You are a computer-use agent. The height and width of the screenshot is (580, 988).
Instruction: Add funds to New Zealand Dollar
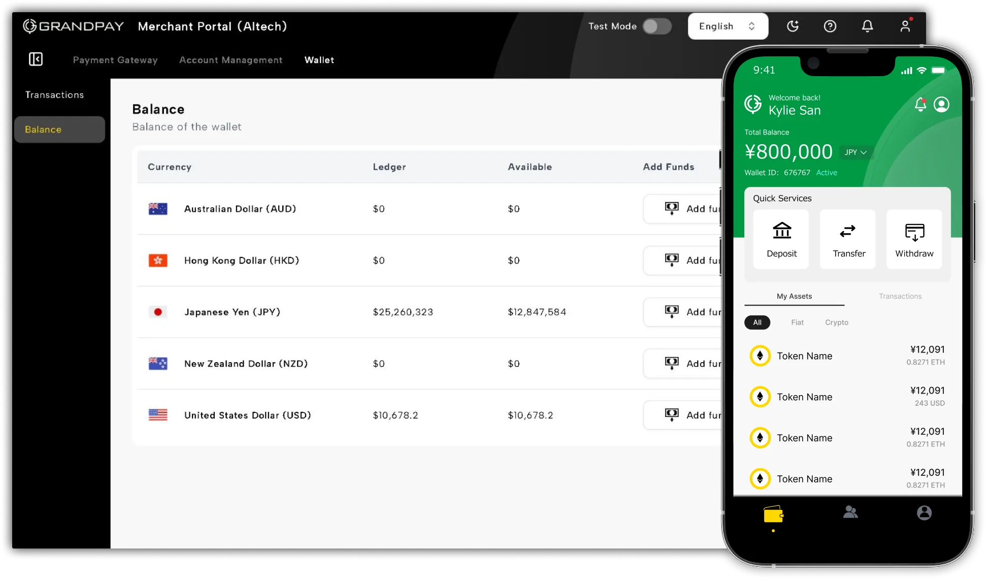682,364
